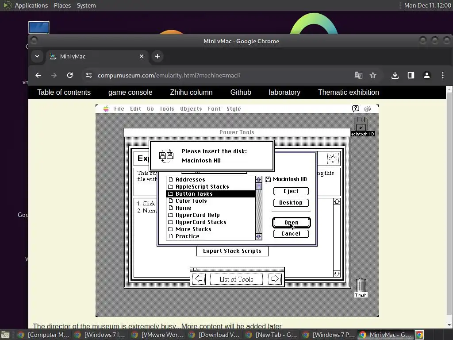This screenshot has height=340, width=453.
Task: Open the Zhihu column link
Action: pos(191,92)
